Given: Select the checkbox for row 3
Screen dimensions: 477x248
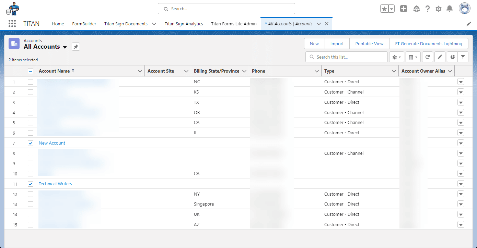Looking at the screenshot, I should point(31,102).
